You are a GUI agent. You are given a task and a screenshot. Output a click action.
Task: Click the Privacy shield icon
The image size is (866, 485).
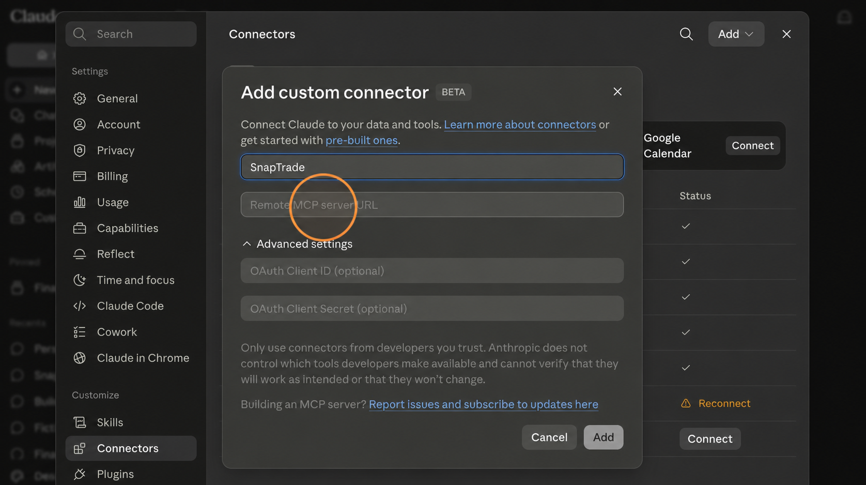(80, 150)
